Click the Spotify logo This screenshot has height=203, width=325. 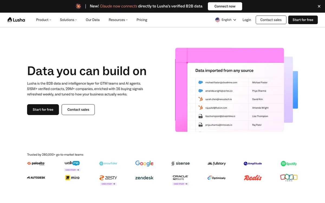[x=289, y=163]
